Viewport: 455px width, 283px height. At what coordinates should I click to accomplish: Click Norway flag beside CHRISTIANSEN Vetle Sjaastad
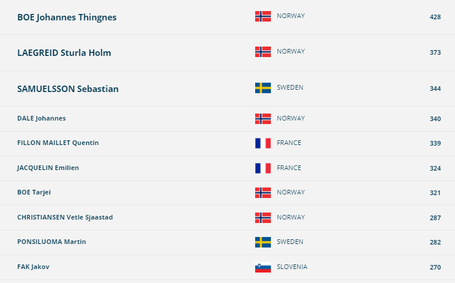tap(263, 218)
